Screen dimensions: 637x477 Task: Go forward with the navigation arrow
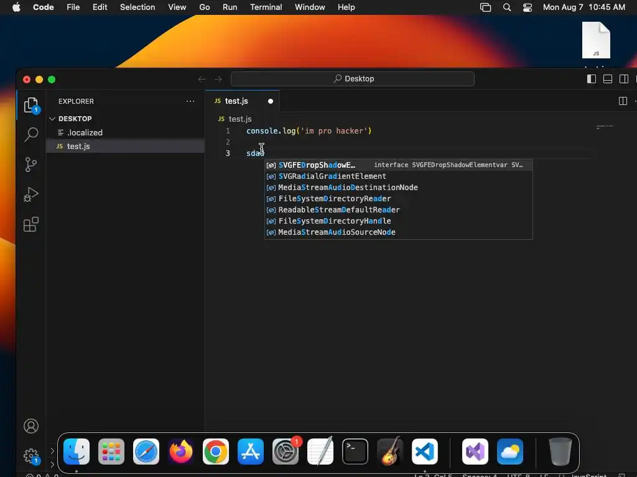click(218, 79)
